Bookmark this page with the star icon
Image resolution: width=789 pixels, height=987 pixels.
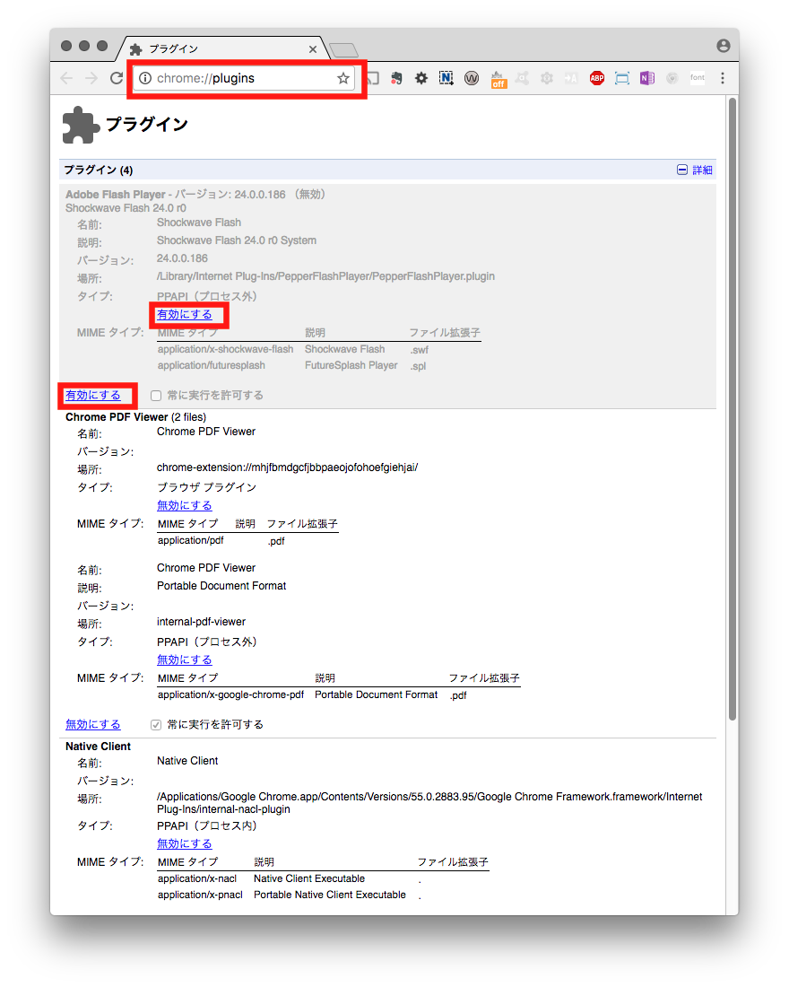(342, 78)
